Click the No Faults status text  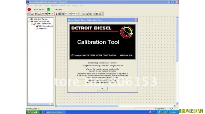coord(59,10)
